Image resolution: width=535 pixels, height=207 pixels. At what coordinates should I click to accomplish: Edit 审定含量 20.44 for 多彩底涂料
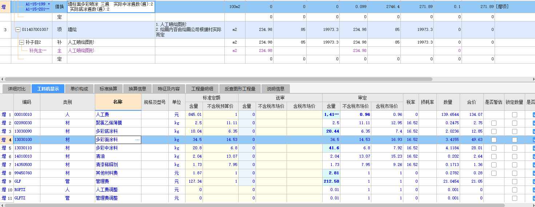pos(331,131)
